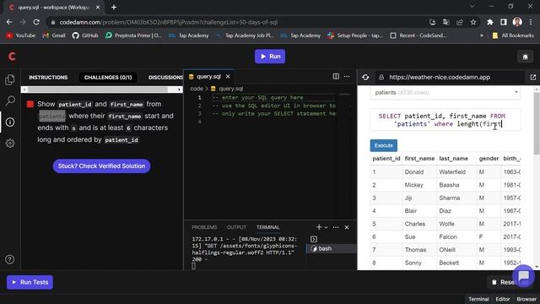Click the browser address bar URL
Screen dimensions: 540x304
tap(169, 22)
